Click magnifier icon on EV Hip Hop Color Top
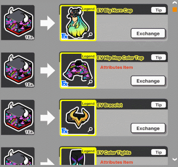 point(90,82)
